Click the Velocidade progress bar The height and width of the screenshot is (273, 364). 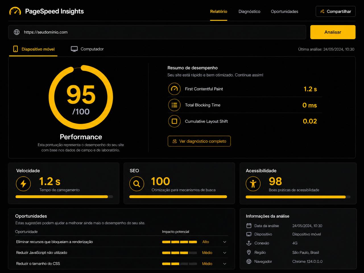point(64,197)
